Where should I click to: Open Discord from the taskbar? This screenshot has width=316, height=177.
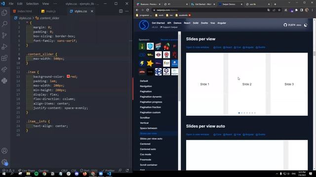click(77, 174)
